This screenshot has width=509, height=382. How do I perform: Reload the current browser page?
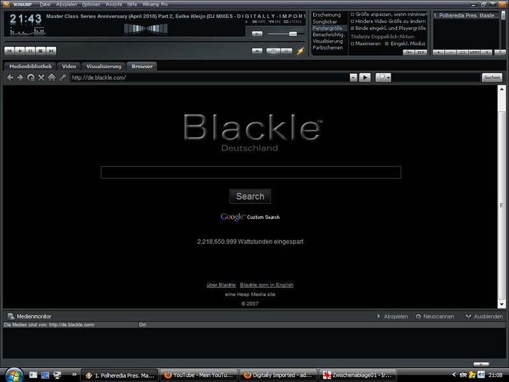pos(31,78)
